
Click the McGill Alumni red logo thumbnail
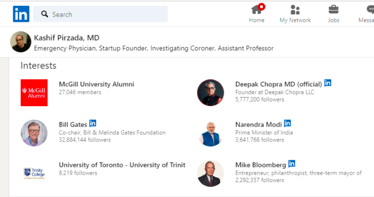pos(34,93)
